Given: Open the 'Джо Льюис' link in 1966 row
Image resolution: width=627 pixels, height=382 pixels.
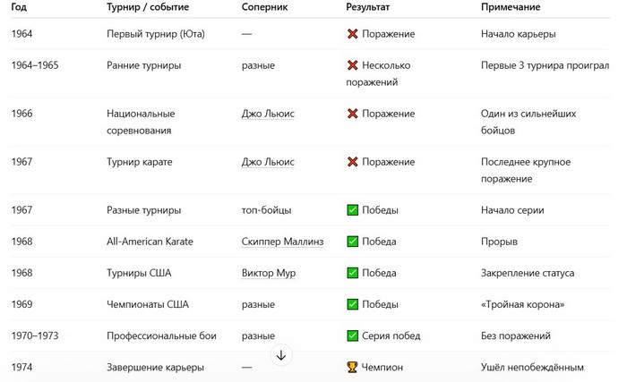Looking at the screenshot, I should coord(268,114).
